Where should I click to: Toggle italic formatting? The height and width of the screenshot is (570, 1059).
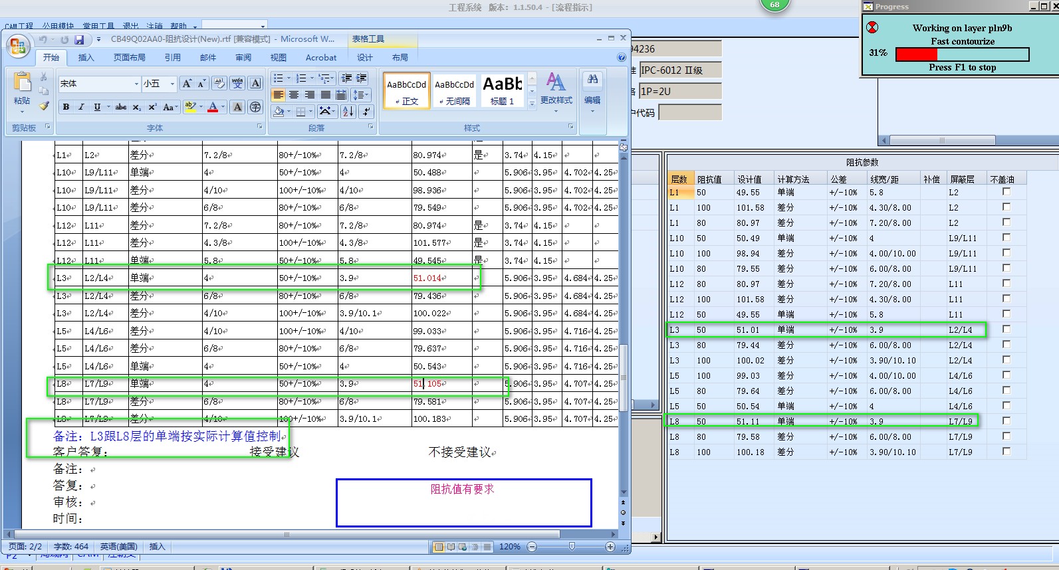[x=81, y=107]
